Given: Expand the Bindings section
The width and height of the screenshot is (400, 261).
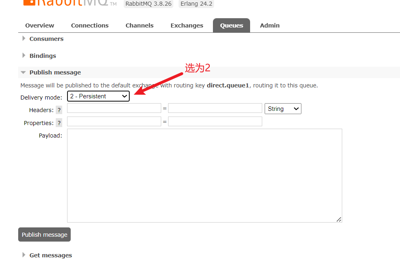Looking at the screenshot, I should click(x=42, y=56).
